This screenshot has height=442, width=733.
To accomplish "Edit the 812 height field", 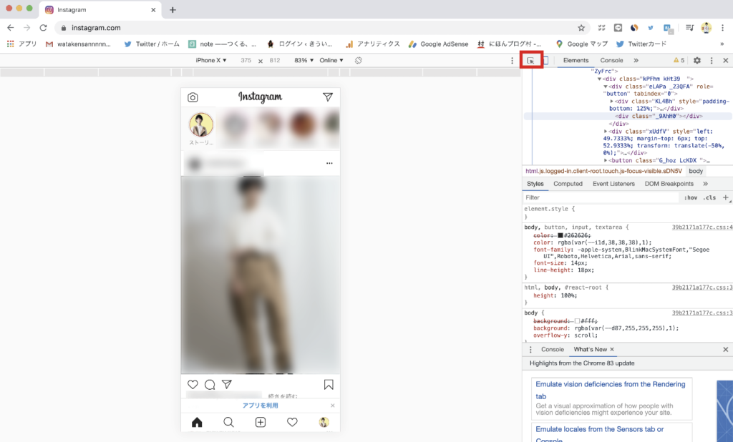I will coord(275,60).
